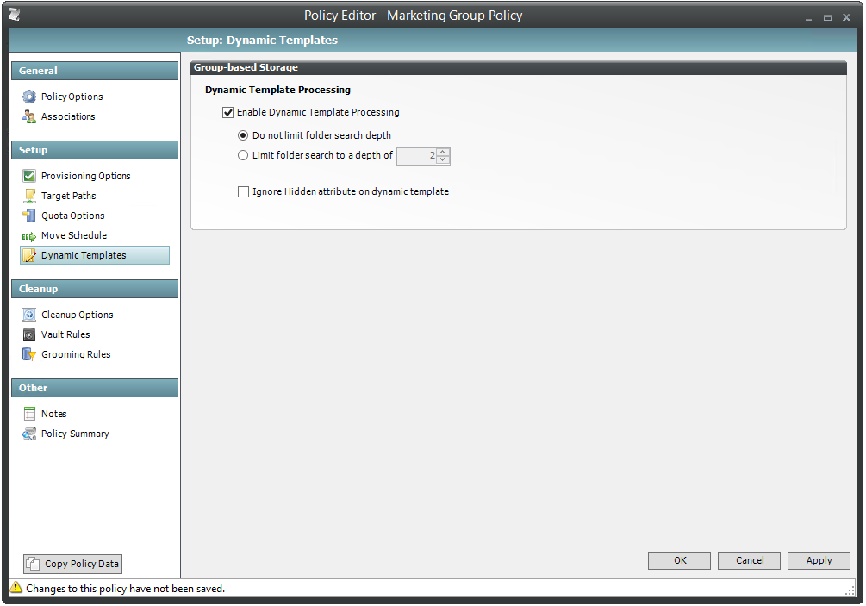Open Quota Options section

tap(73, 216)
